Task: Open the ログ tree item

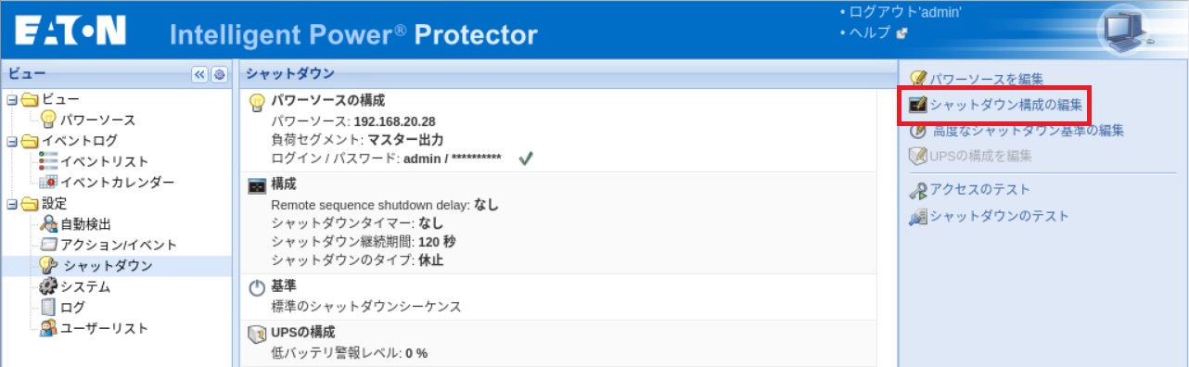Action: point(72,308)
